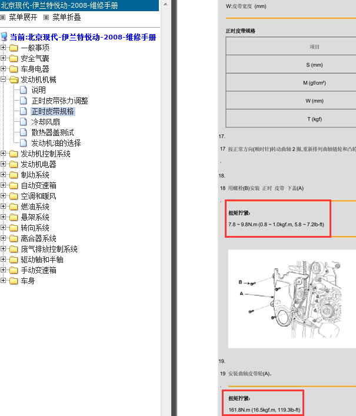Click the folder icon of 车身
Image resolution: width=356 pixels, height=416 pixels.
click(x=14, y=281)
